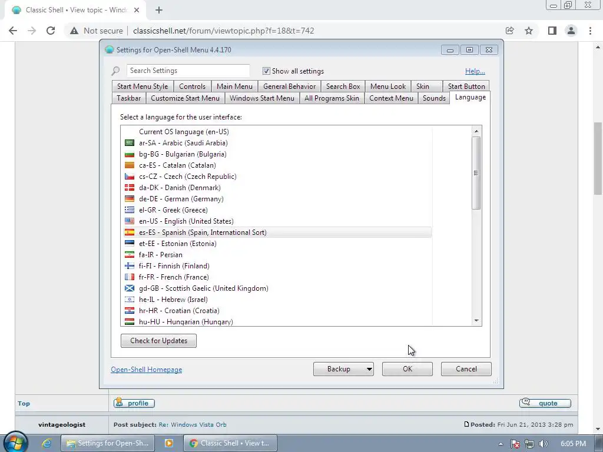Image resolution: width=603 pixels, height=452 pixels.
Task: Bookmark this page with the star icon
Action: point(529,31)
